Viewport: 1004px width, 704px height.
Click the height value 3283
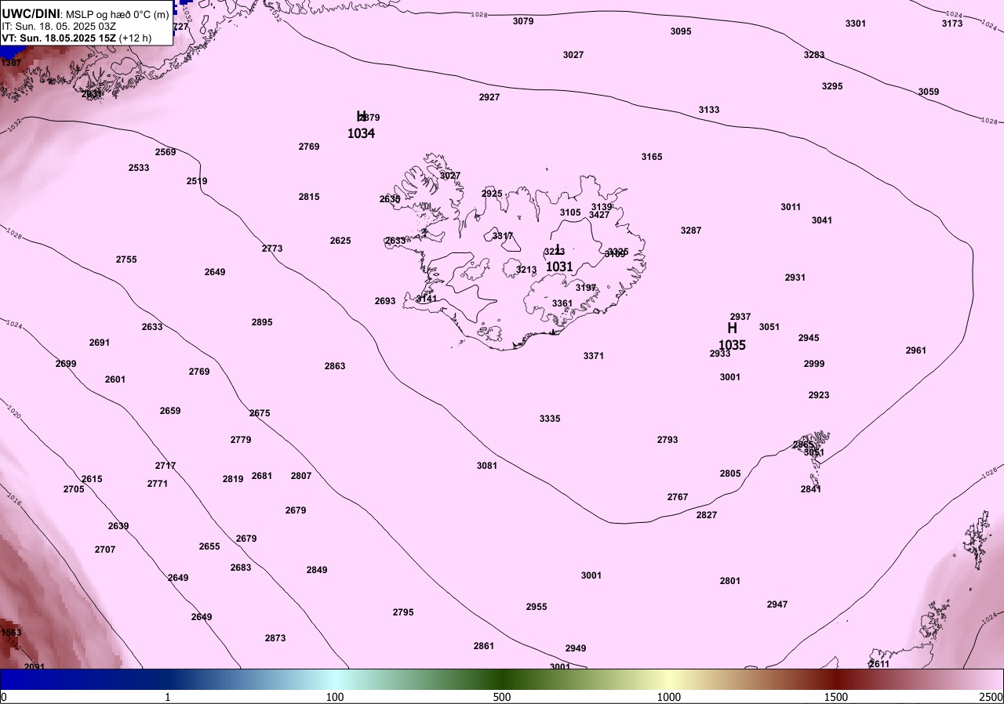click(x=814, y=55)
